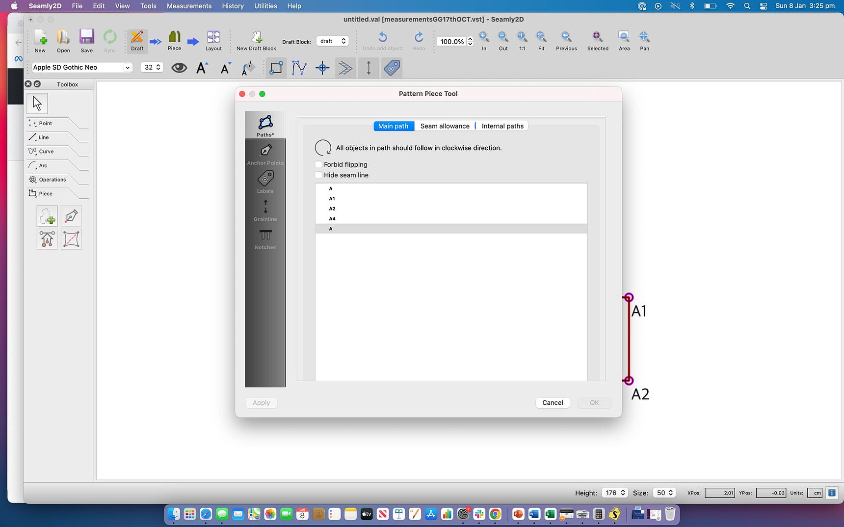Image resolution: width=844 pixels, height=527 pixels.
Task: Toggle the visibility eye icon in the toolbar
Action: click(179, 67)
